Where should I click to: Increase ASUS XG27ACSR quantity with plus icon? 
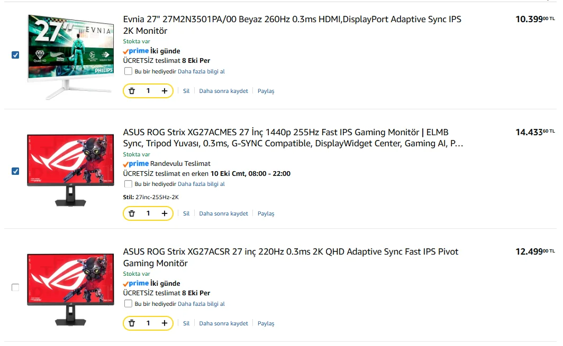(165, 323)
